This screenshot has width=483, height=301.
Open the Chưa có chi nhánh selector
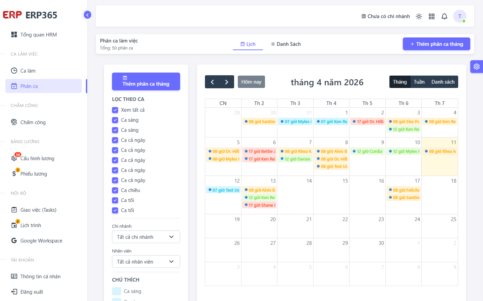pos(386,16)
